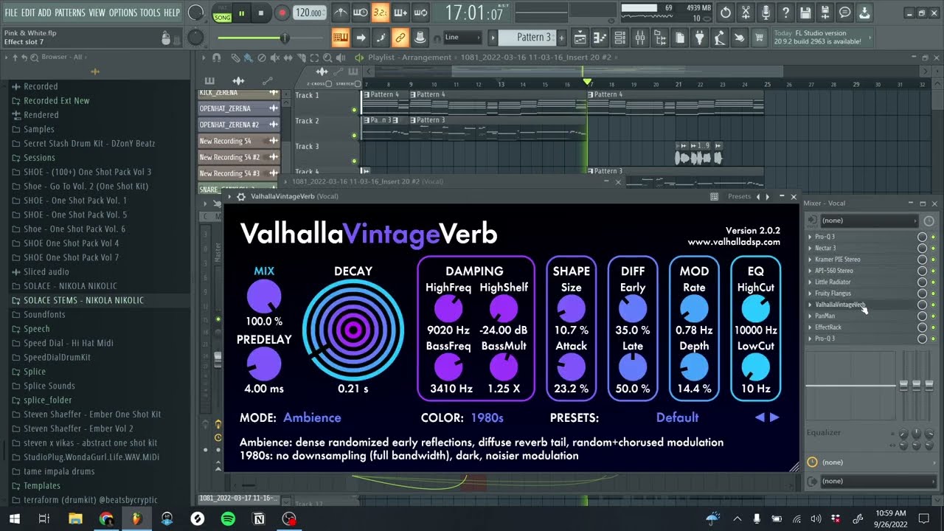Toggle the playlist magnet snap icon
The width and height of the screenshot is (944, 531).
[216, 58]
